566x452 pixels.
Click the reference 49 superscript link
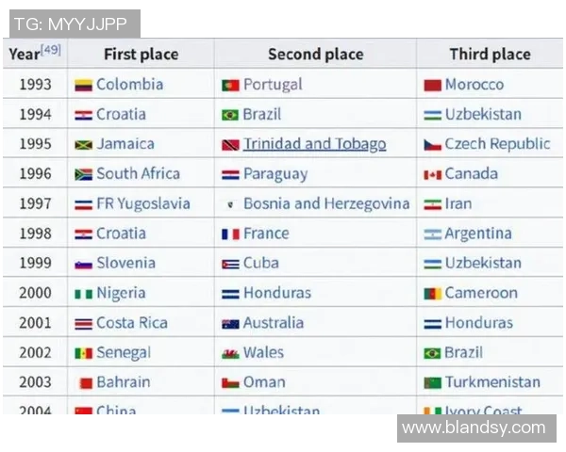click(51, 50)
